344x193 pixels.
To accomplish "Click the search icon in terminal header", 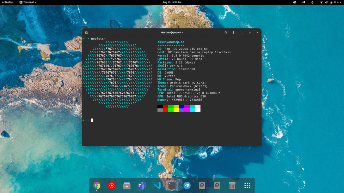I will [x=226, y=32].
